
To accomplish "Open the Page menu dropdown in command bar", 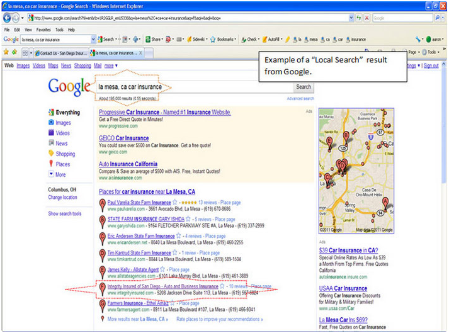I will pyautogui.click(x=414, y=52).
